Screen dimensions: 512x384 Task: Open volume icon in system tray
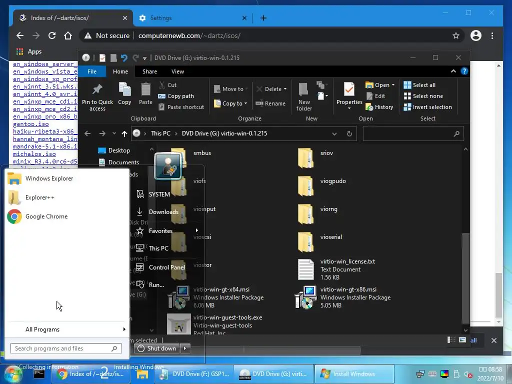click(468, 374)
